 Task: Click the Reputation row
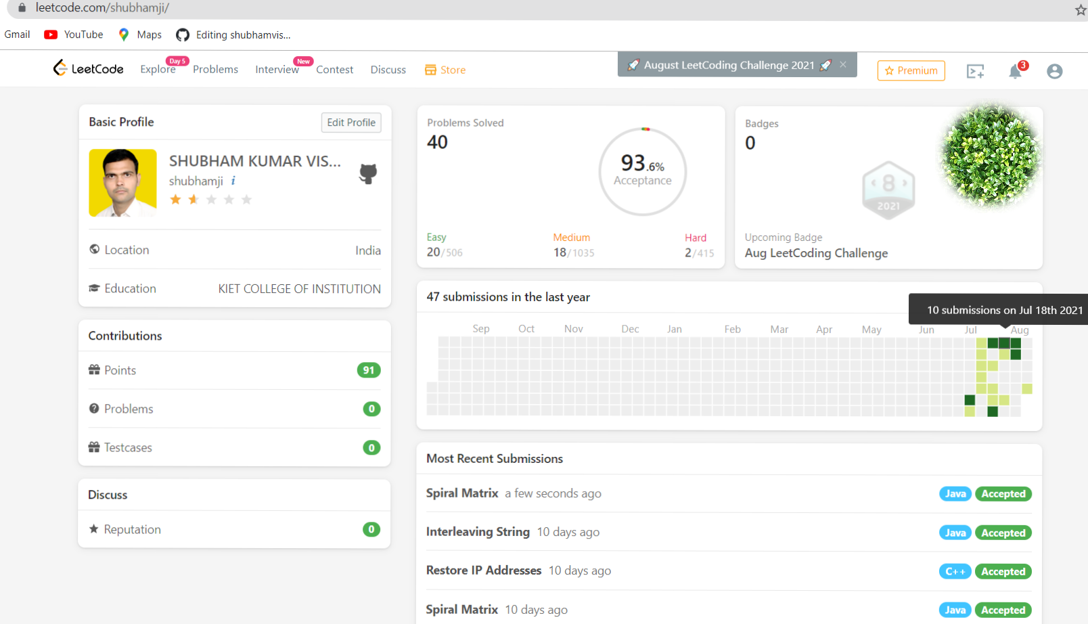coord(234,529)
